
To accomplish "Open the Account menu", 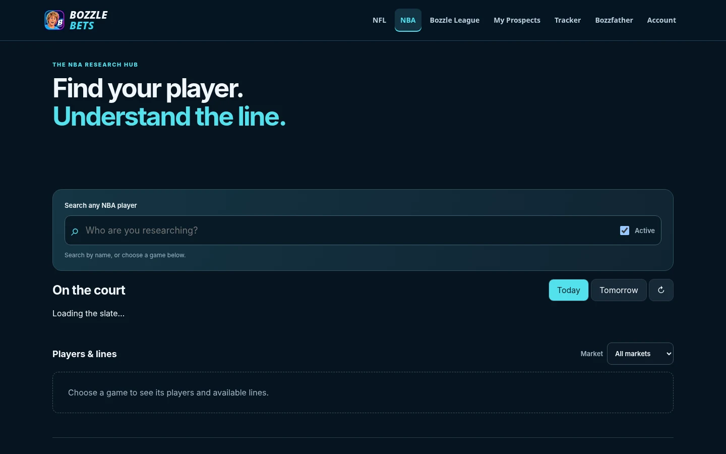I will [x=661, y=20].
